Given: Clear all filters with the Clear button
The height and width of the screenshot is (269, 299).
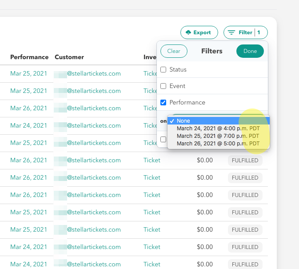Looking at the screenshot, I should tap(174, 51).
